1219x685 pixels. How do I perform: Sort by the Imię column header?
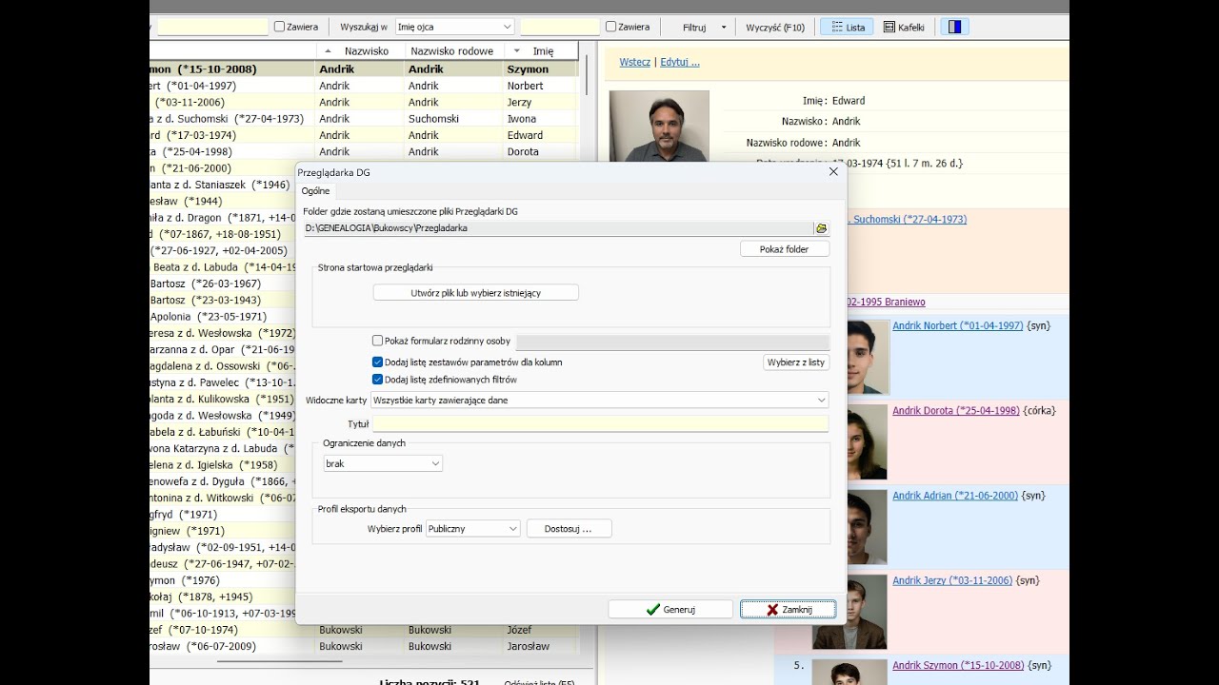tap(541, 51)
